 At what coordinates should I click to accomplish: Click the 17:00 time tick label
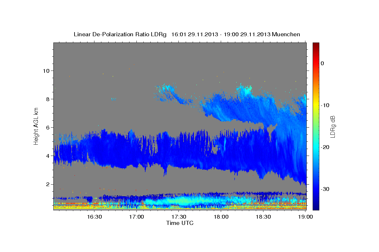tap(136, 217)
